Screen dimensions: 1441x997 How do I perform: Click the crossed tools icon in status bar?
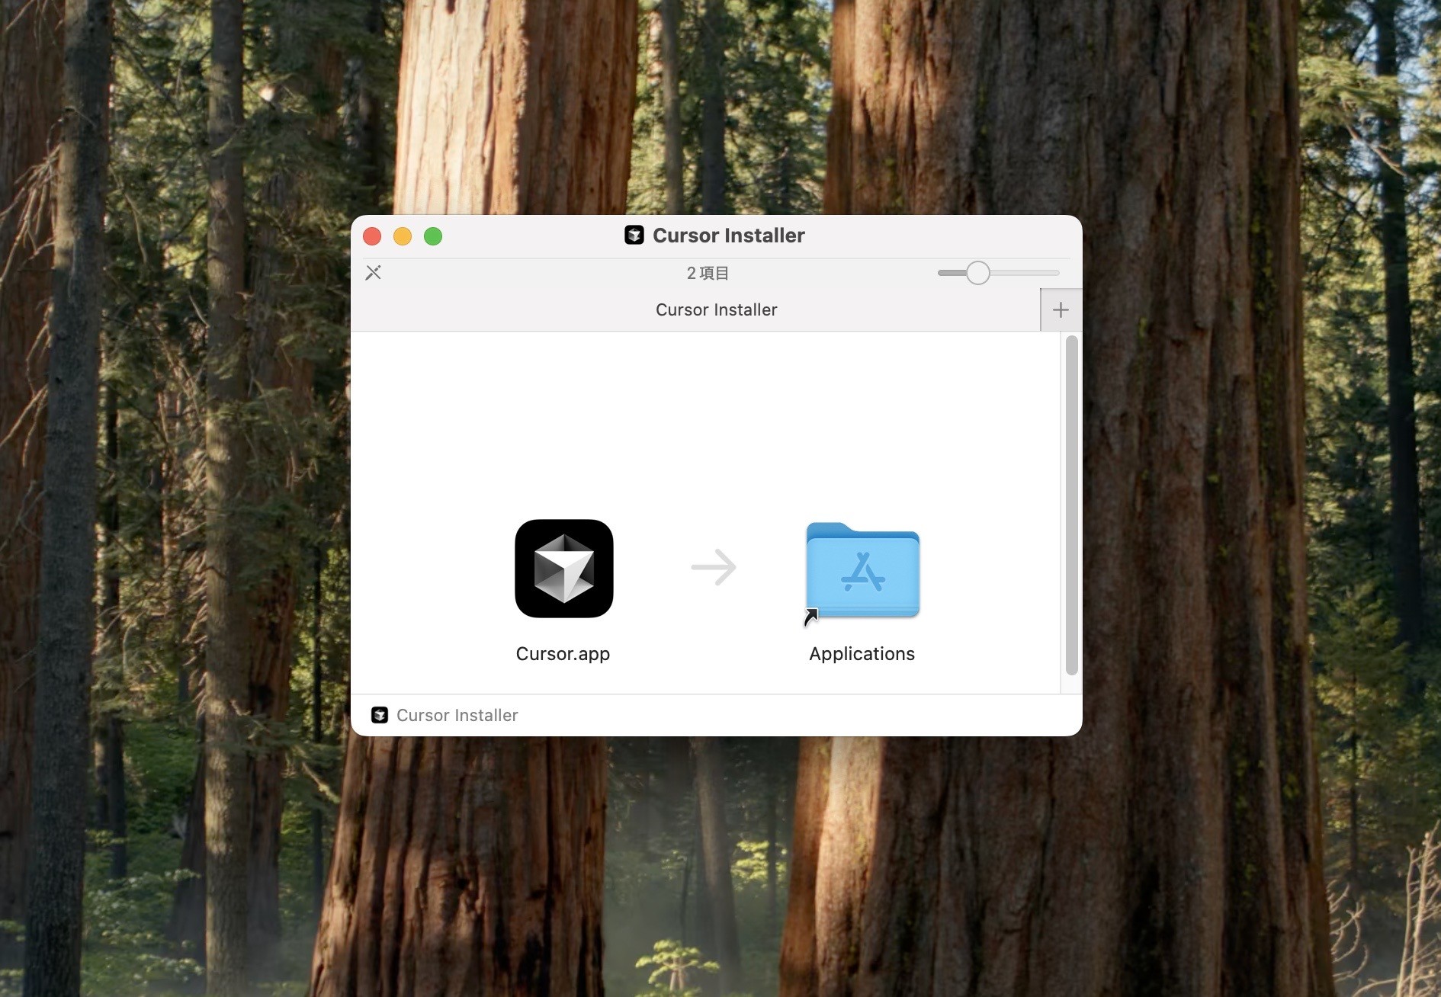tap(373, 273)
